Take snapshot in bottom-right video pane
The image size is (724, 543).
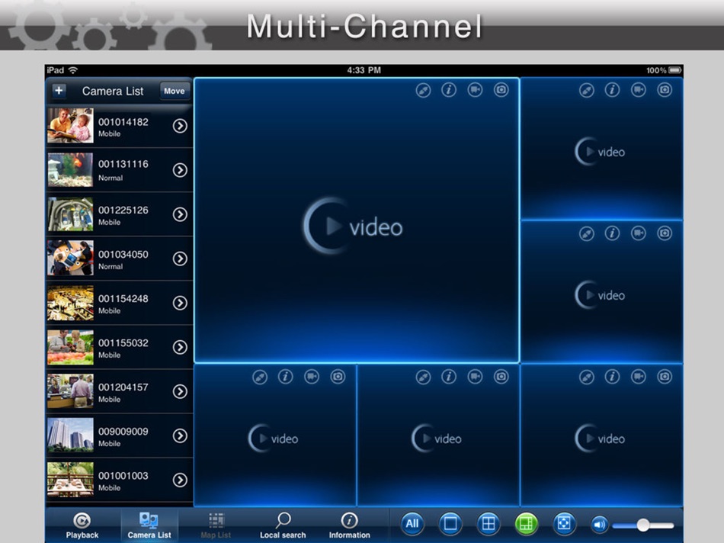coord(665,377)
